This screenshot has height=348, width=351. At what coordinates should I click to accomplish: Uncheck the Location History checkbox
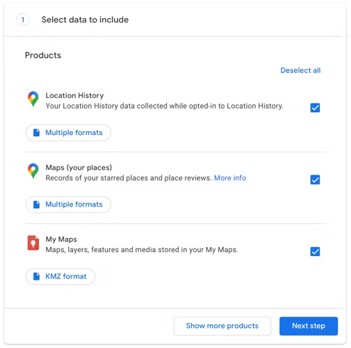pyautogui.click(x=315, y=108)
